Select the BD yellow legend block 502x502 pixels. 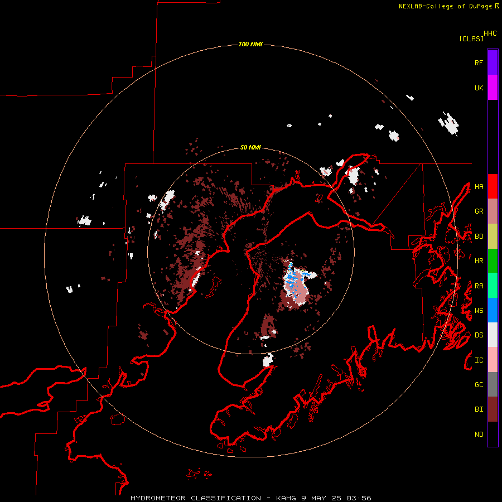493,236
